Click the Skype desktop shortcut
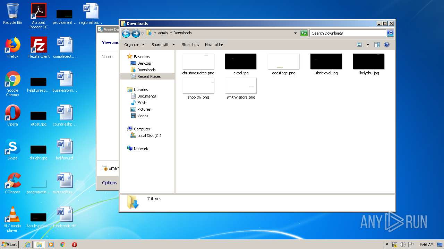This screenshot has height=249, width=444. point(12,149)
